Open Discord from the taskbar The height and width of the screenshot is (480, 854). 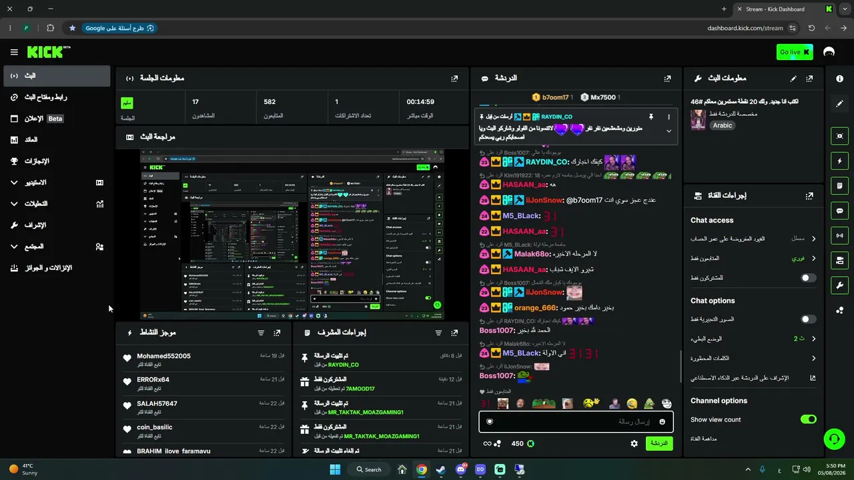coord(460,469)
